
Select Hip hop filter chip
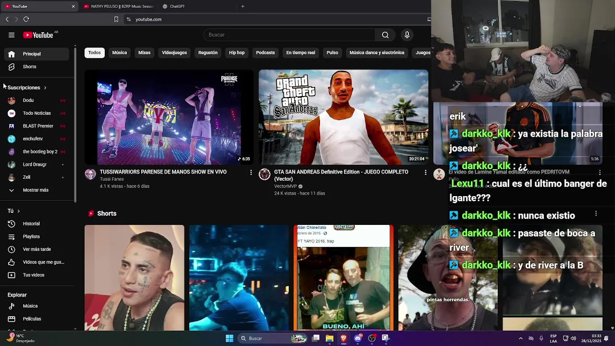click(237, 52)
